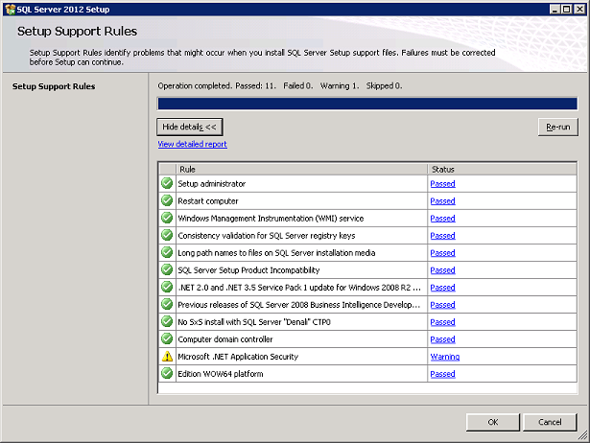Click the check icon for Previous releases rule

(167, 305)
